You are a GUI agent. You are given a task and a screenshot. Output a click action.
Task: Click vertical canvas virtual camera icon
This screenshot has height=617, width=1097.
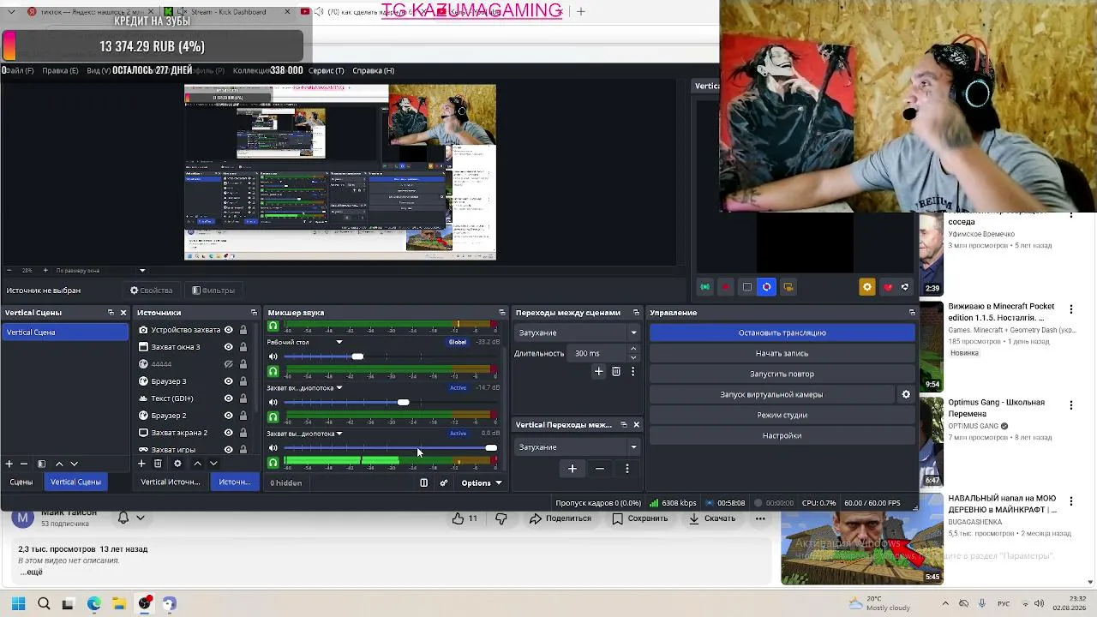pos(788,287)
